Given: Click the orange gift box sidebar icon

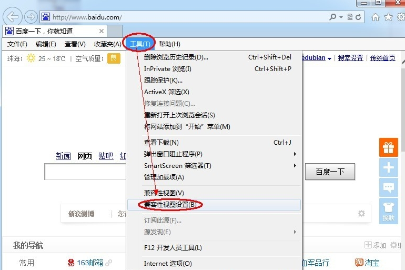Looking at the screenshot, I should click(389, 147).
